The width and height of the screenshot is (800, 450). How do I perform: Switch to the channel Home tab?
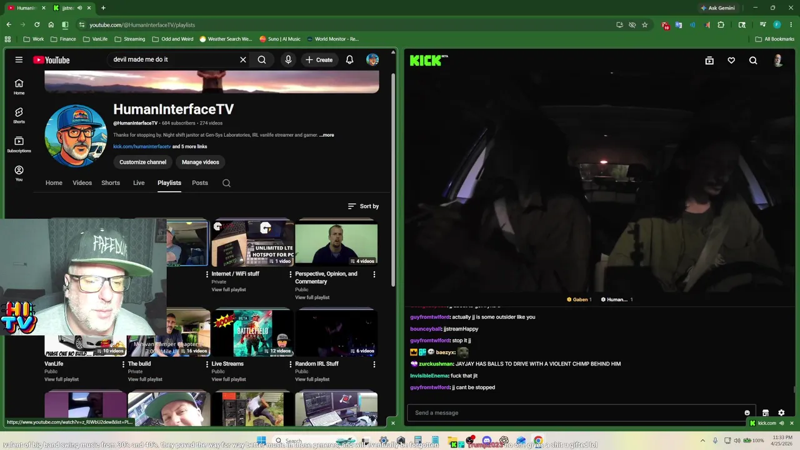pos(54,183)
